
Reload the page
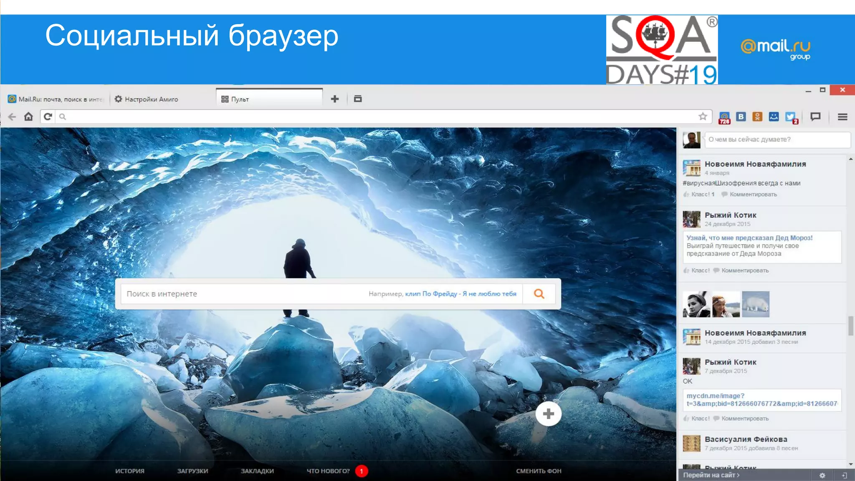click(48, 116)
